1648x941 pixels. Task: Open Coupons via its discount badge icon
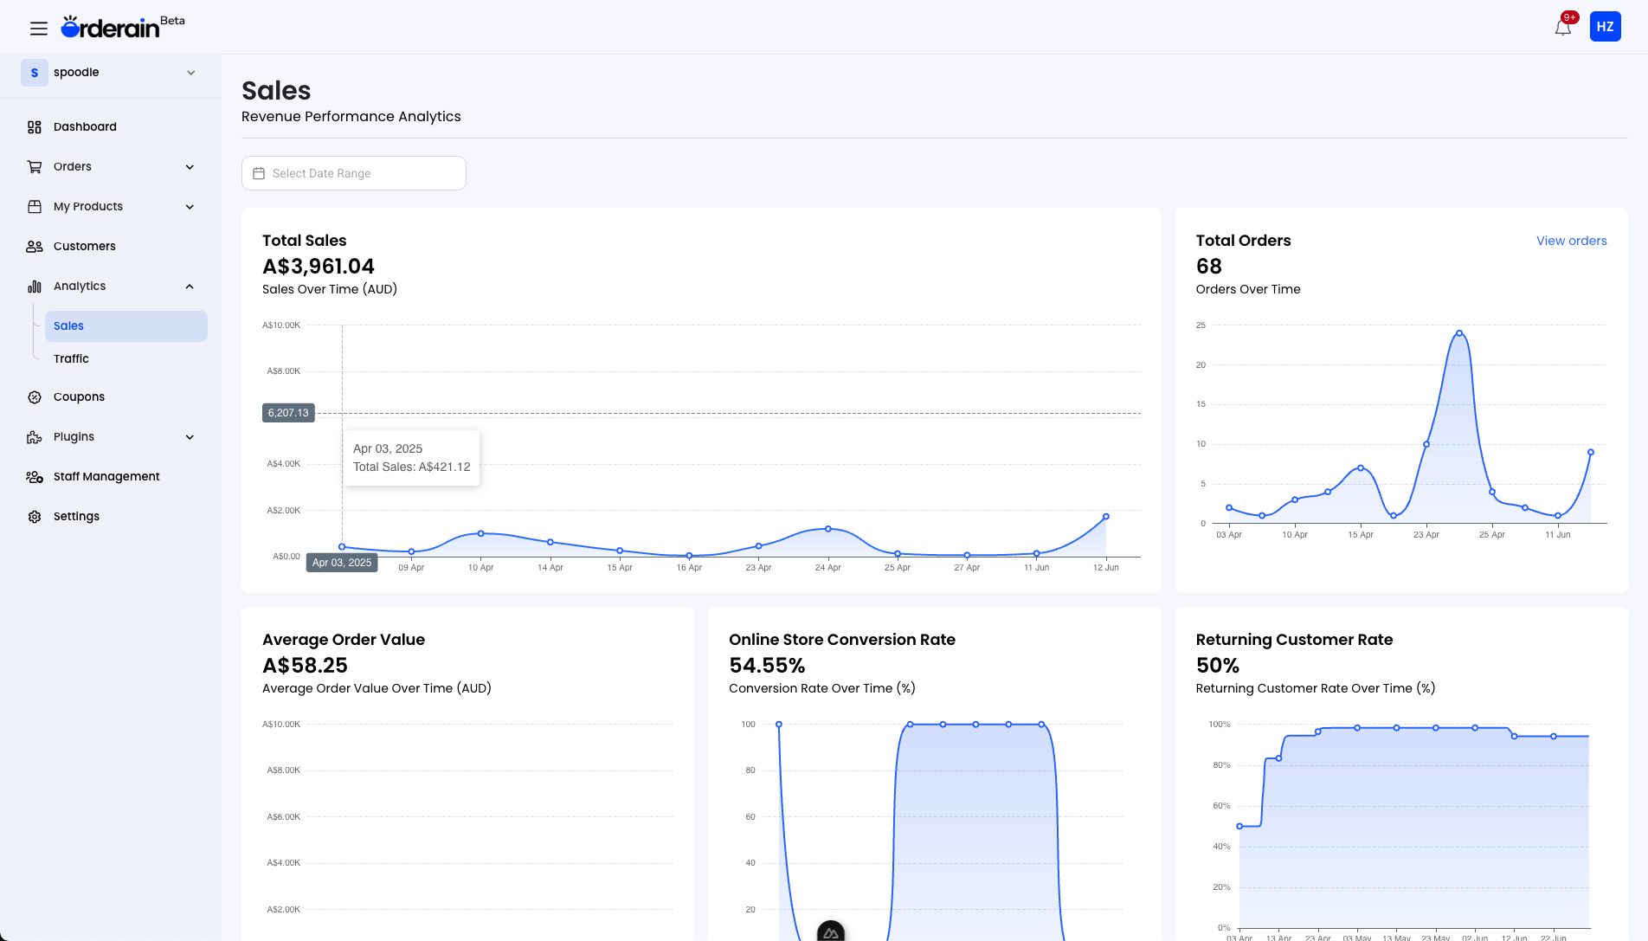pos(35,396)
